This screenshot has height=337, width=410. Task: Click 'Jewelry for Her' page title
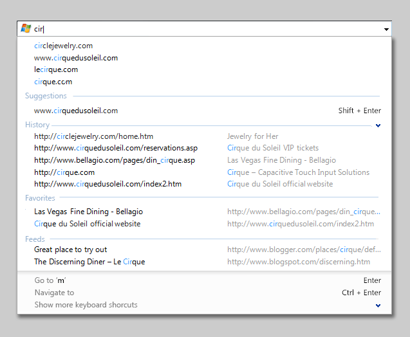[252, 136]
